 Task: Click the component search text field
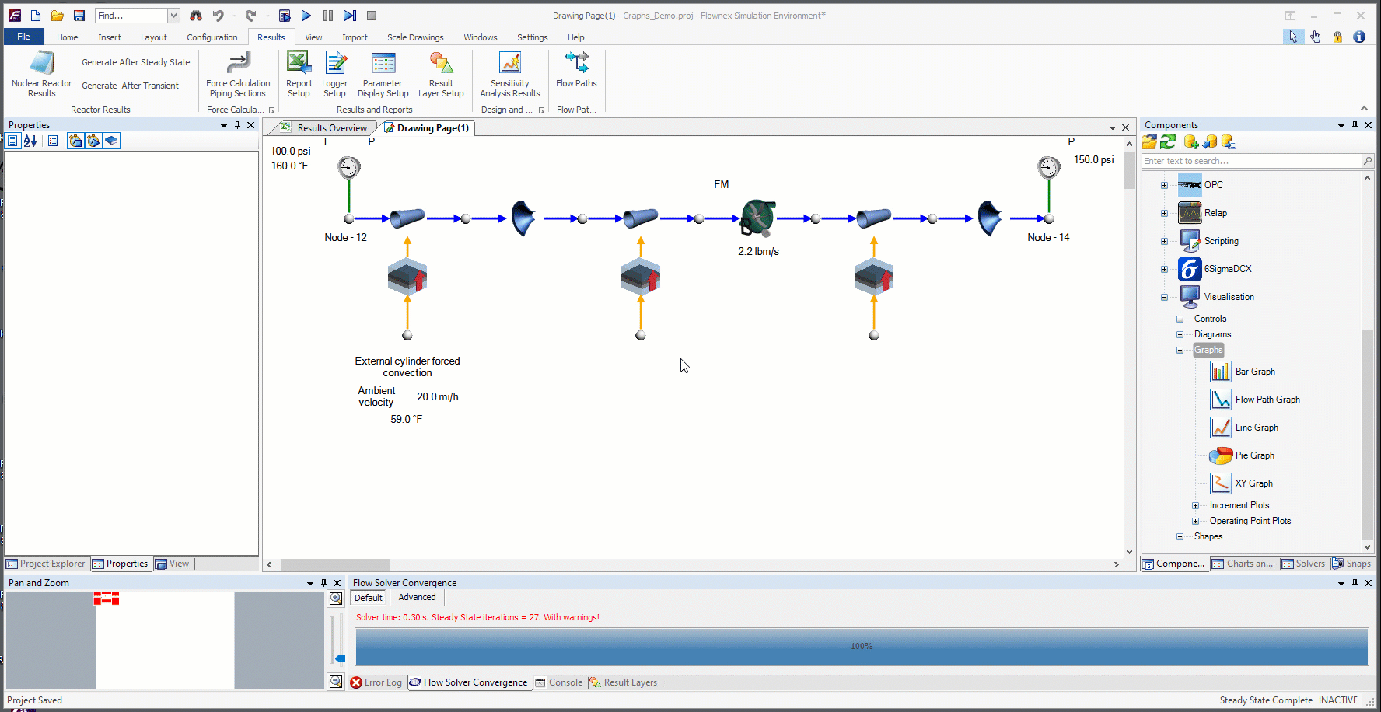(x=1250, y=161)
